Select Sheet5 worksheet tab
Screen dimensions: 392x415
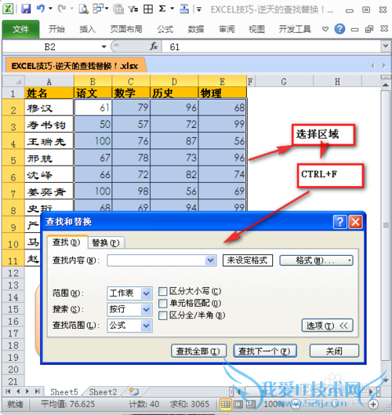pos(64,391)
